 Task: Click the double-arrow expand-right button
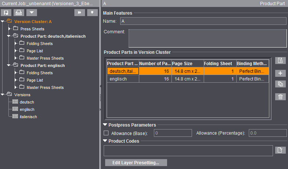point(80,12)
